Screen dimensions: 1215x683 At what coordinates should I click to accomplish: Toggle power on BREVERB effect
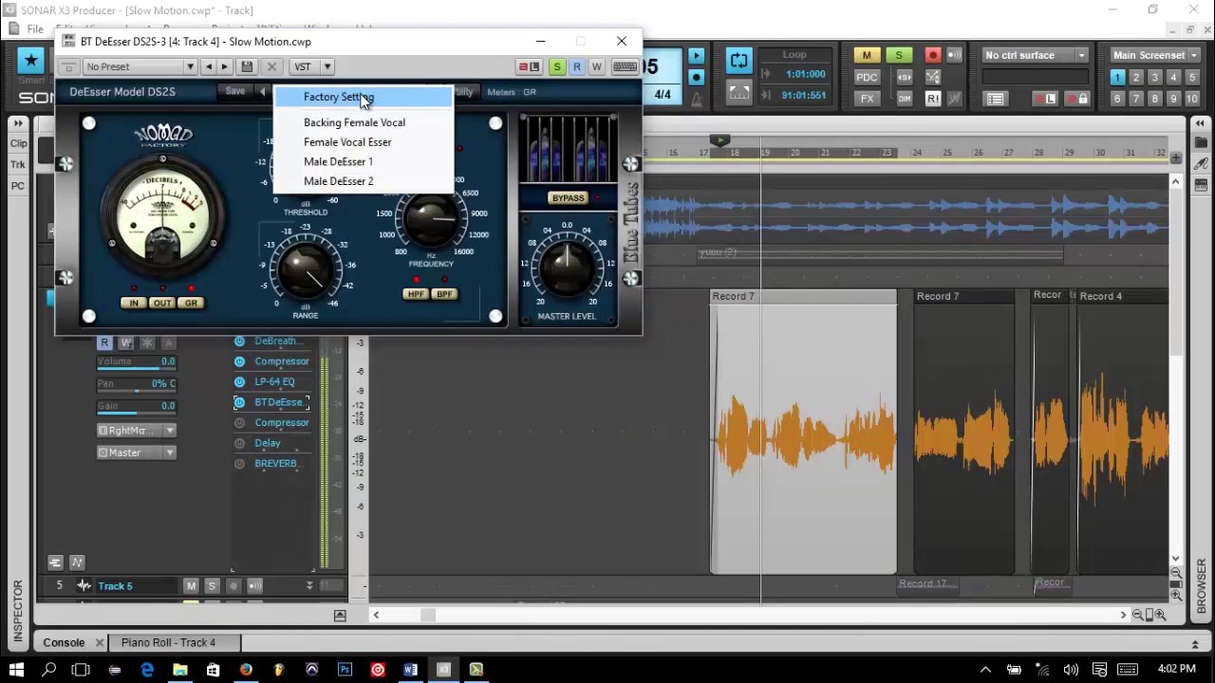tap(239, 464)
